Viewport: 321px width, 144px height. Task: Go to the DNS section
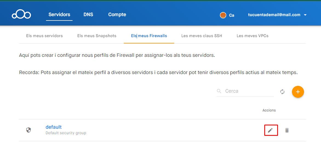88,15
